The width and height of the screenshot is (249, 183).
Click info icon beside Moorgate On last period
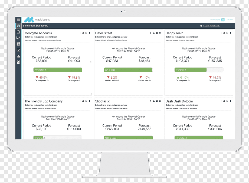[48, 81]
